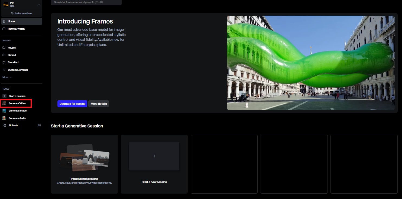This screenshot has height=199, width=402.
Task: Click the Invite members button
Action: [22, 14]
